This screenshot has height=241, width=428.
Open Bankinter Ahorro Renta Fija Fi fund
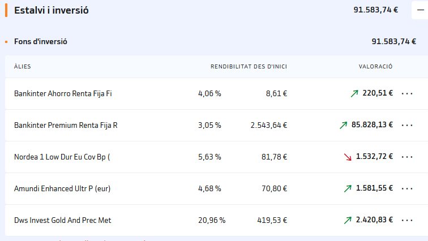[63, 93]
